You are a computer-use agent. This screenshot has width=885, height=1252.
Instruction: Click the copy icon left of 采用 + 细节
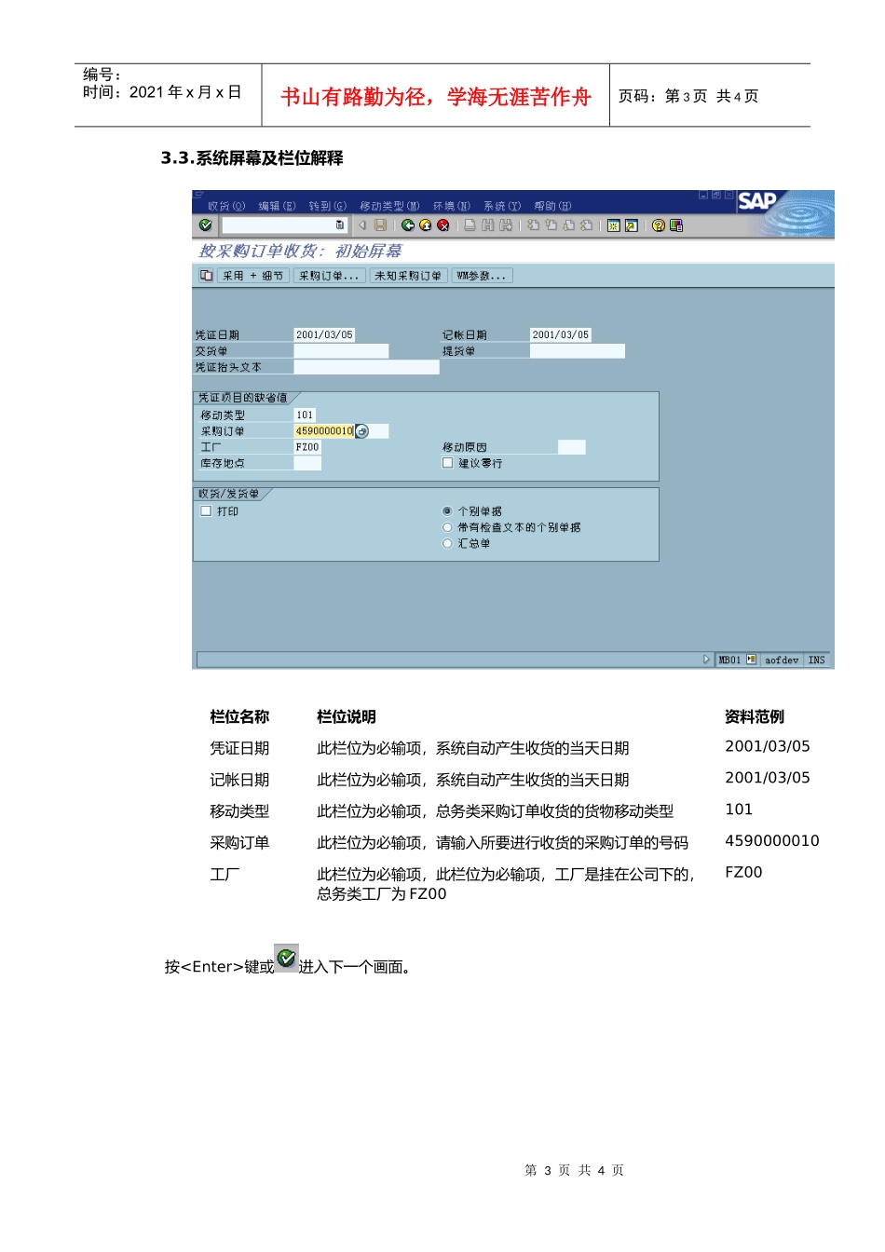coord(206,276)
